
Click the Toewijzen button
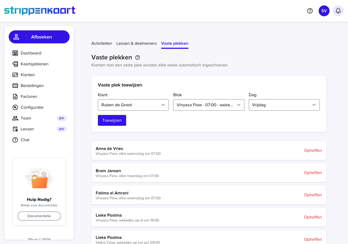(x=112, y=120)
